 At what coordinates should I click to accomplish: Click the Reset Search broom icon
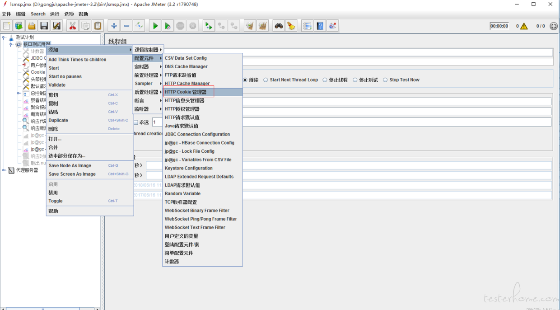pos(291,26)
